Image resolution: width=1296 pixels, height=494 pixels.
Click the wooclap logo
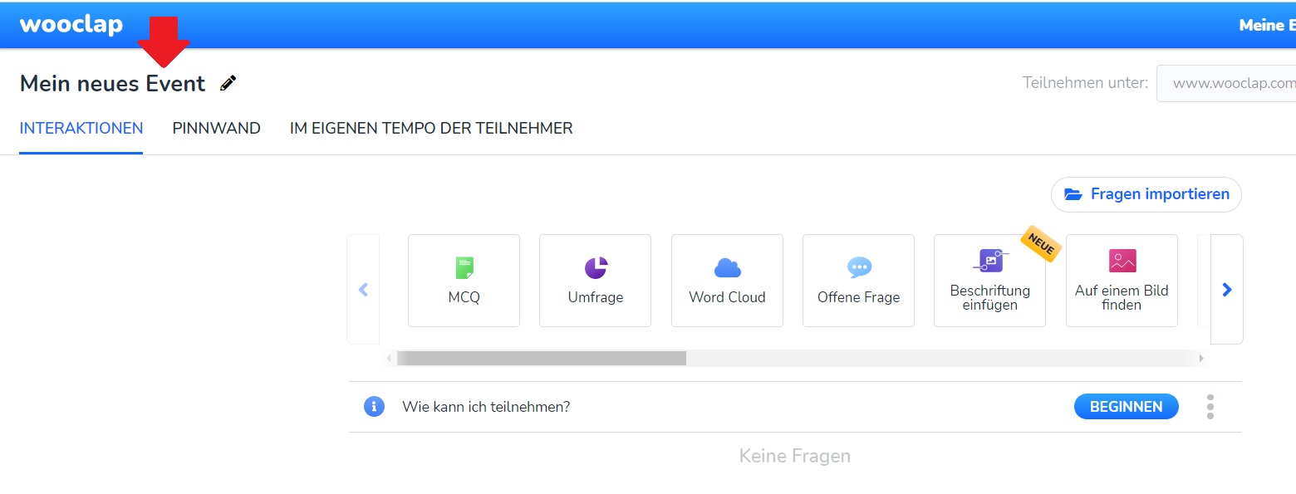point(71,25)
